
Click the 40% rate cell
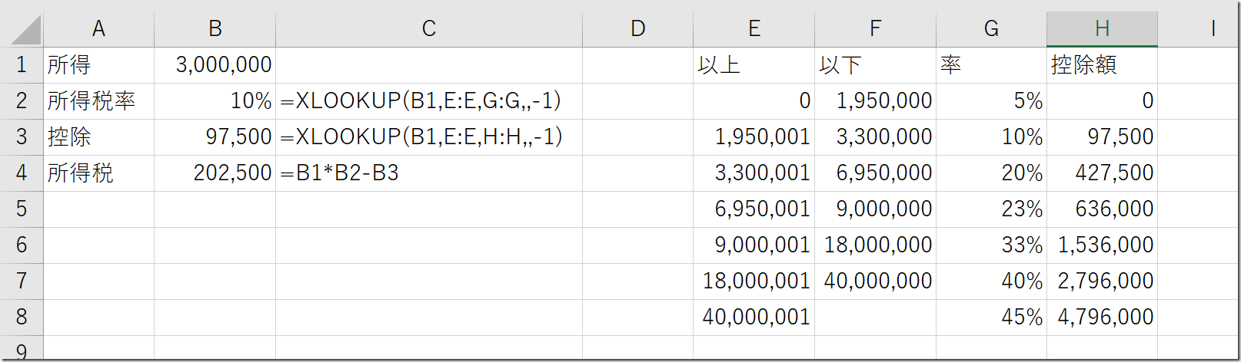click(x=991, y=281)
